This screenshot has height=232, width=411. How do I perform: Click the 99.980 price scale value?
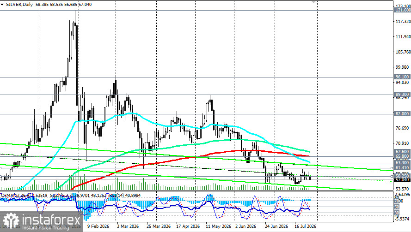(x=402, y=67)
